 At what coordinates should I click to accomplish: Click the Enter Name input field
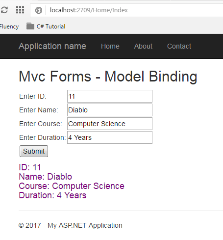tap(110, 110)
